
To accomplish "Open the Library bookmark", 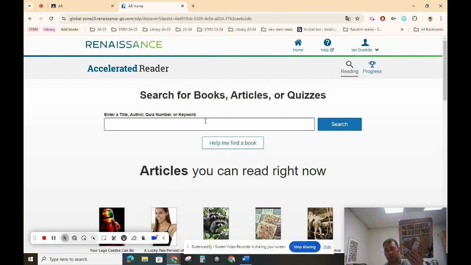I will click(49, 29).
